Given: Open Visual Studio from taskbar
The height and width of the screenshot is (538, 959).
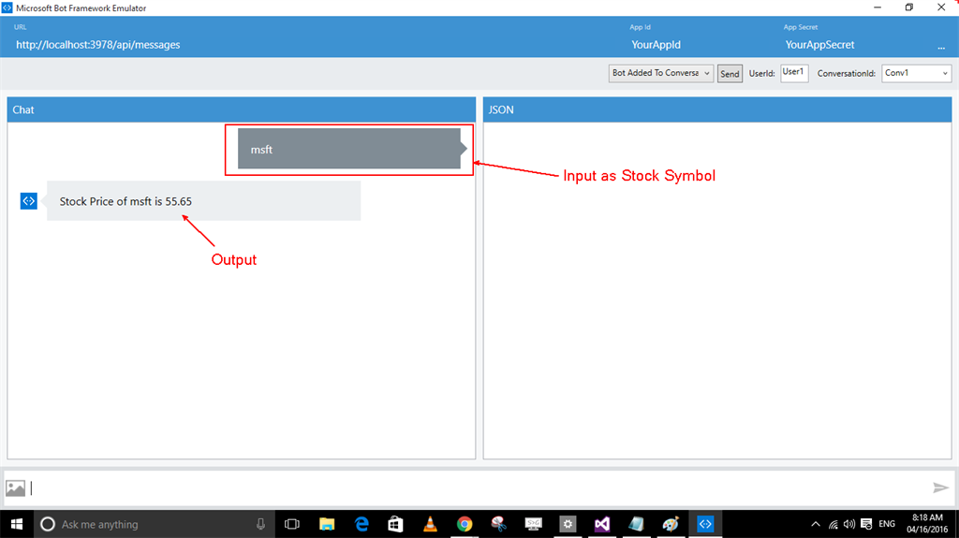Looking at the screenshot, I should pyautogui.click(x=602, y=524).
